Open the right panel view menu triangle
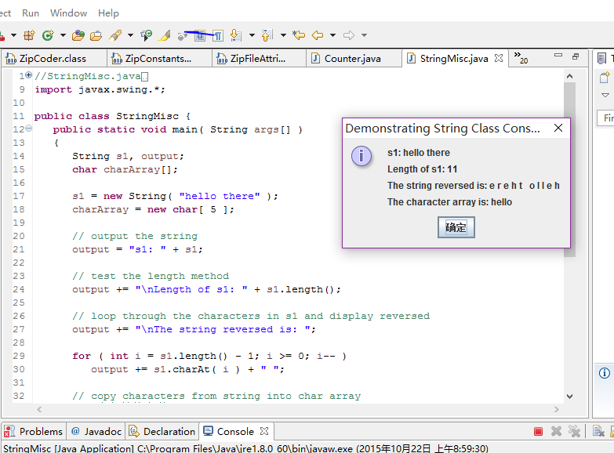Screen dimensions: 614x453 605,95
